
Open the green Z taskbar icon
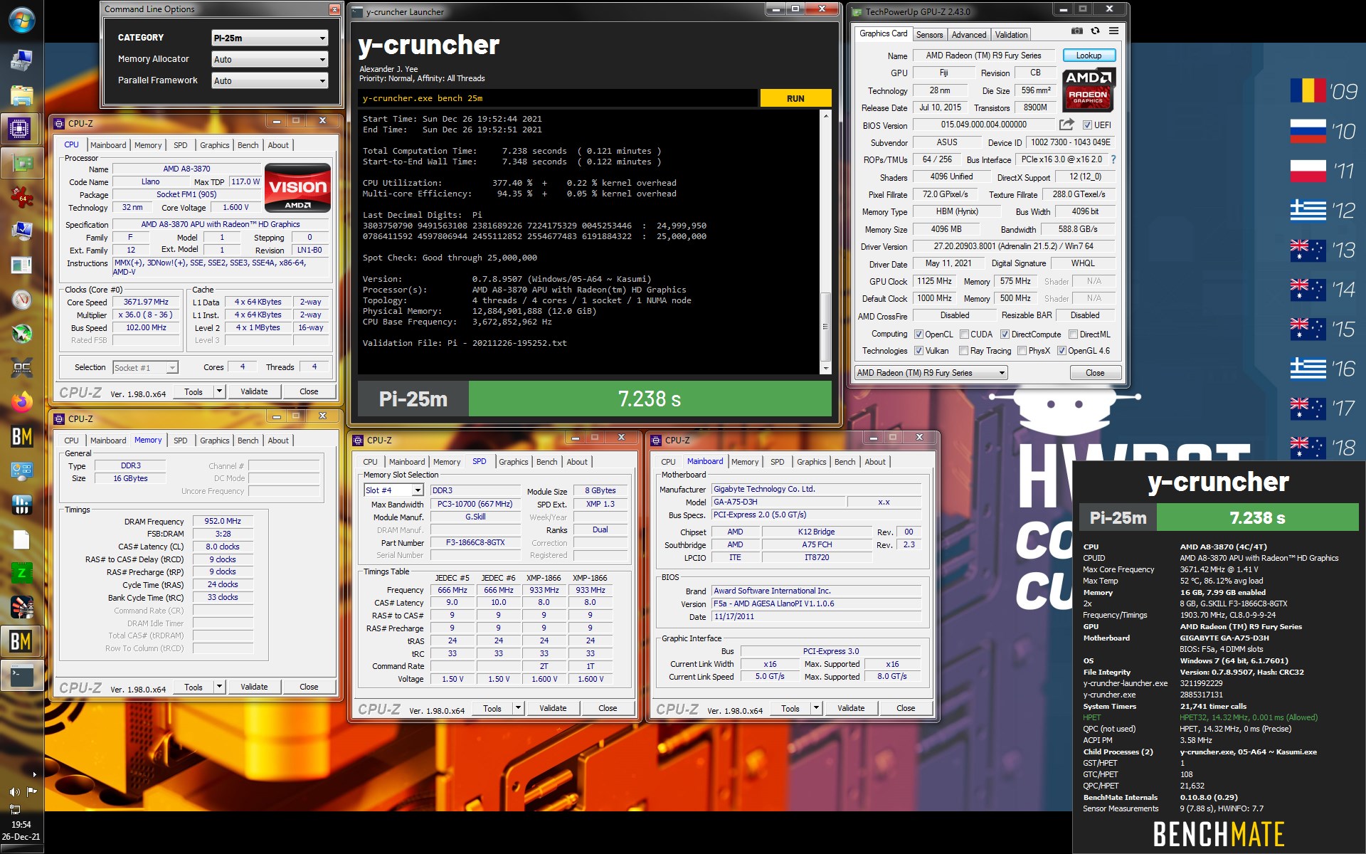[21, 573]
